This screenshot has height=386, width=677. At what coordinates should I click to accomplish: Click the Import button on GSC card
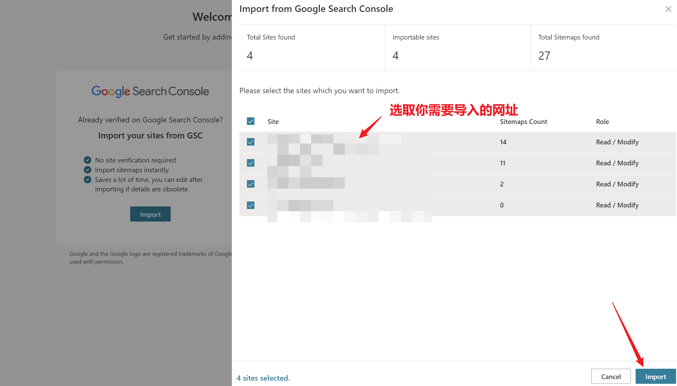pyautogui.click(x=150, y=214)
